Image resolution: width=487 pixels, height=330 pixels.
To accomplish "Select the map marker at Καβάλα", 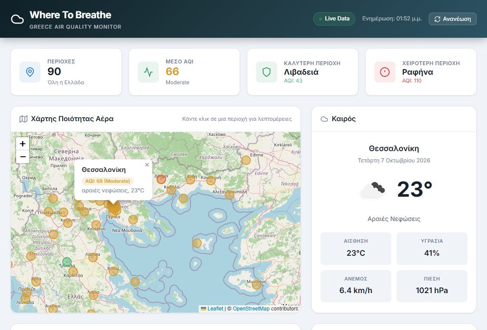I will 171,190.
